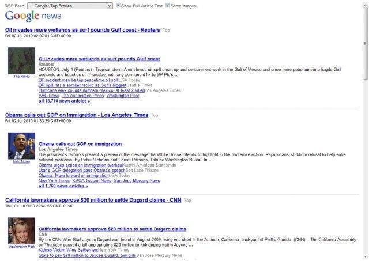The width and height of the screenshot is (369, 261).
Task: Open article link 'Obama calls out GOP on immigration'
Action: point(80,144)
